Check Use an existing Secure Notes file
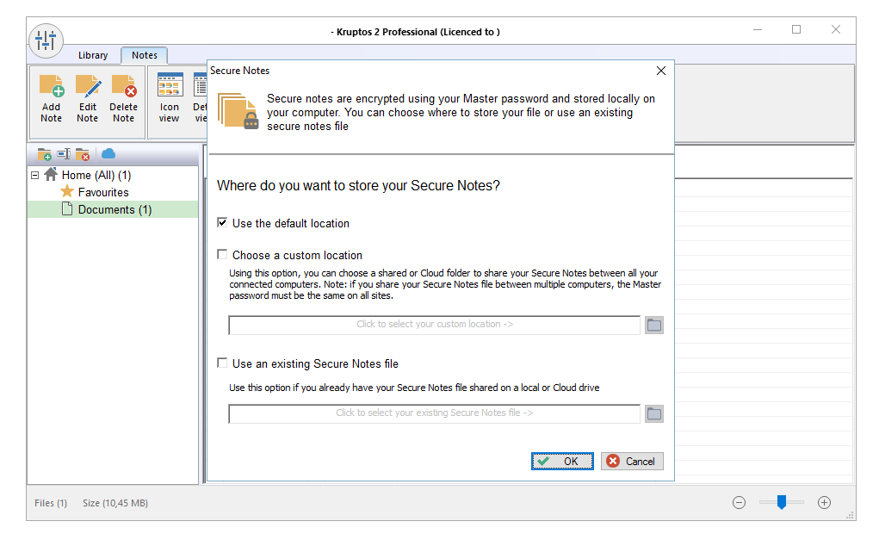The height and width of the screenshot is (540, 879). tap(223, 363)
